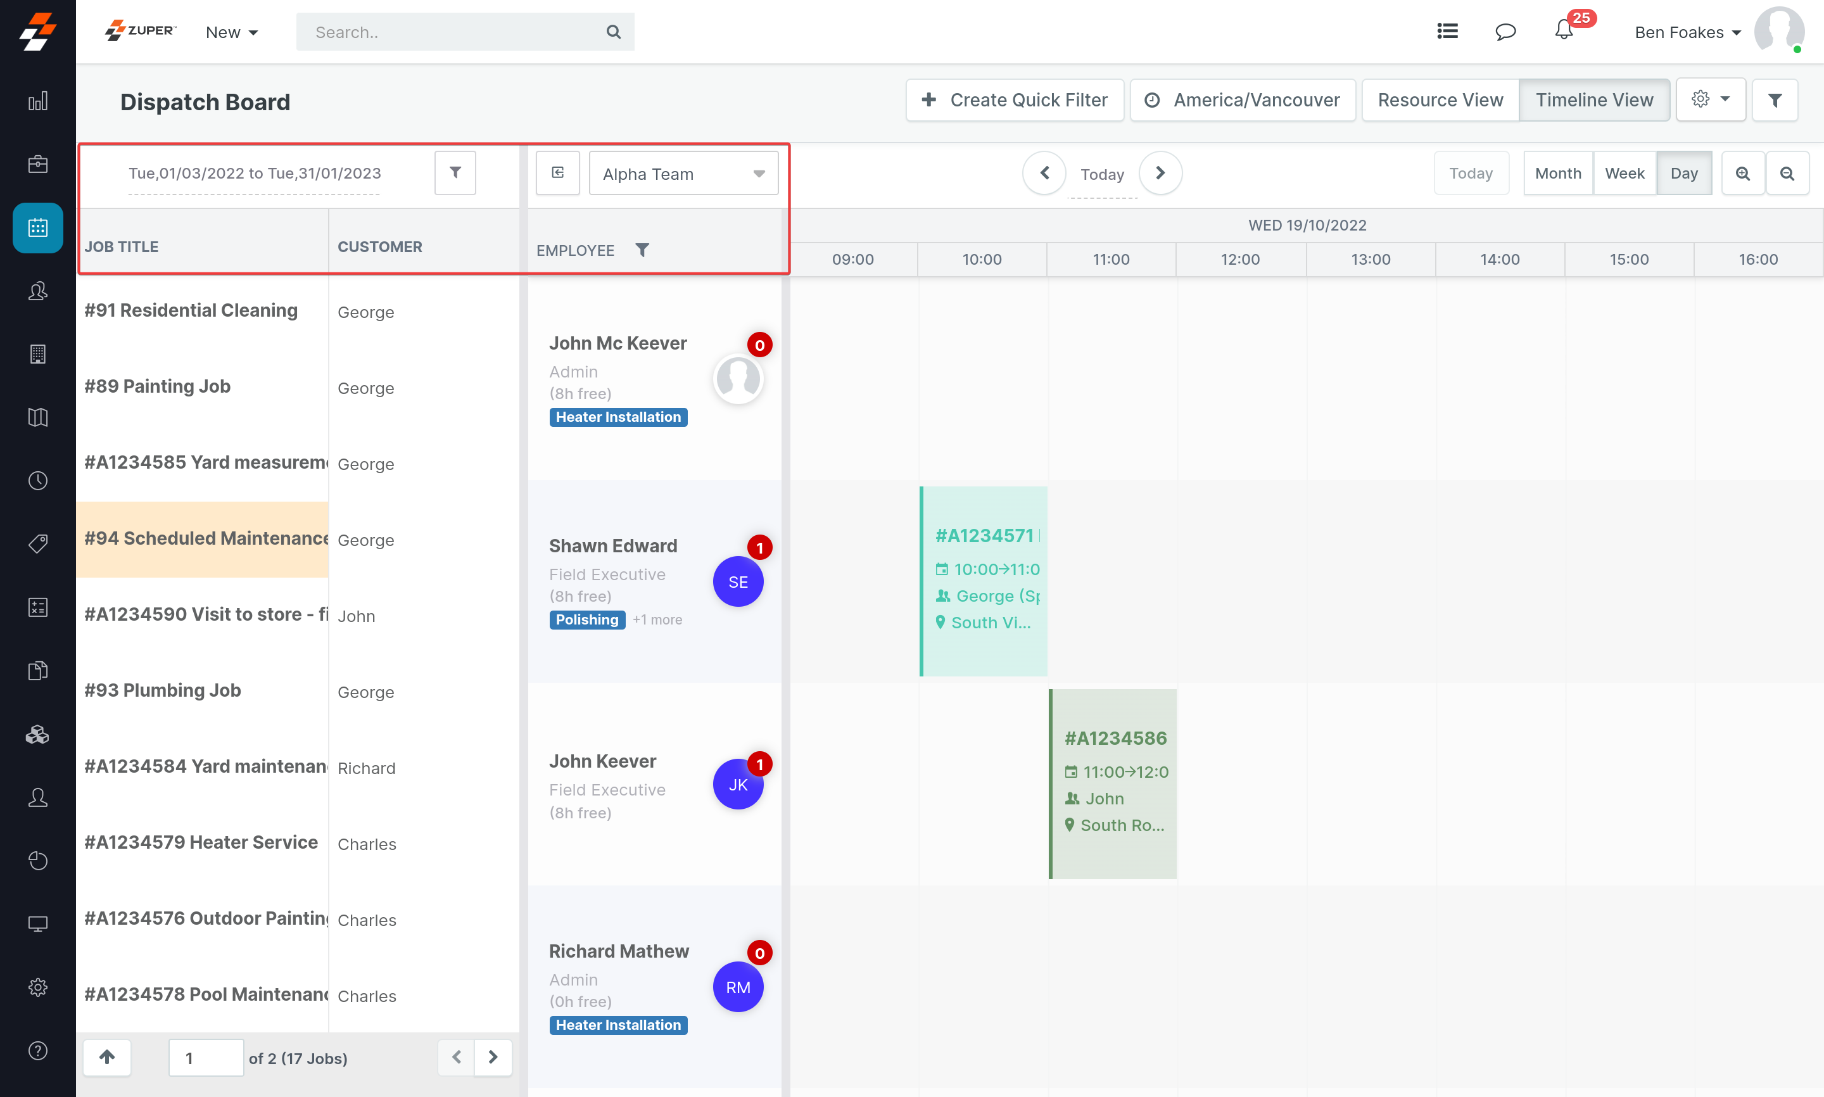This screenshot has height=1097, width=1824.
Task: Click the zoom out magnifier icon
Action: point(1786,173)
